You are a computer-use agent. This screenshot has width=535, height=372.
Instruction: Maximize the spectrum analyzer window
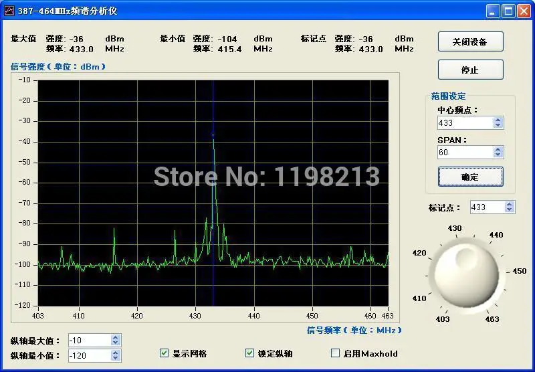[508, 11]
